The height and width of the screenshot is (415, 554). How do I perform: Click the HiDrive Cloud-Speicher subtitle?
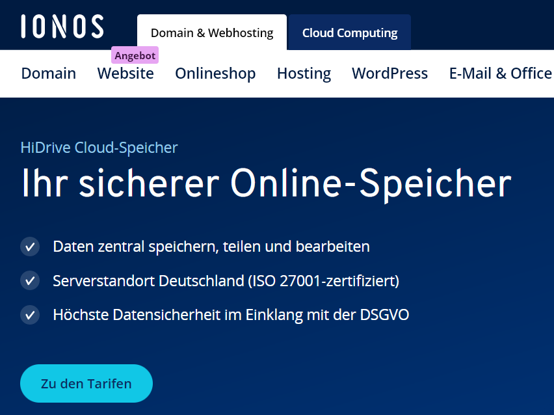point(99,148)
